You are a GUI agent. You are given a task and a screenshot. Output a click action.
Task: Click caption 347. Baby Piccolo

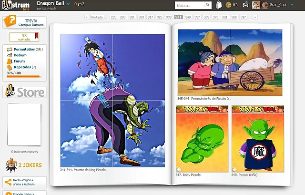pyautogui.click(x=188, y=175)
